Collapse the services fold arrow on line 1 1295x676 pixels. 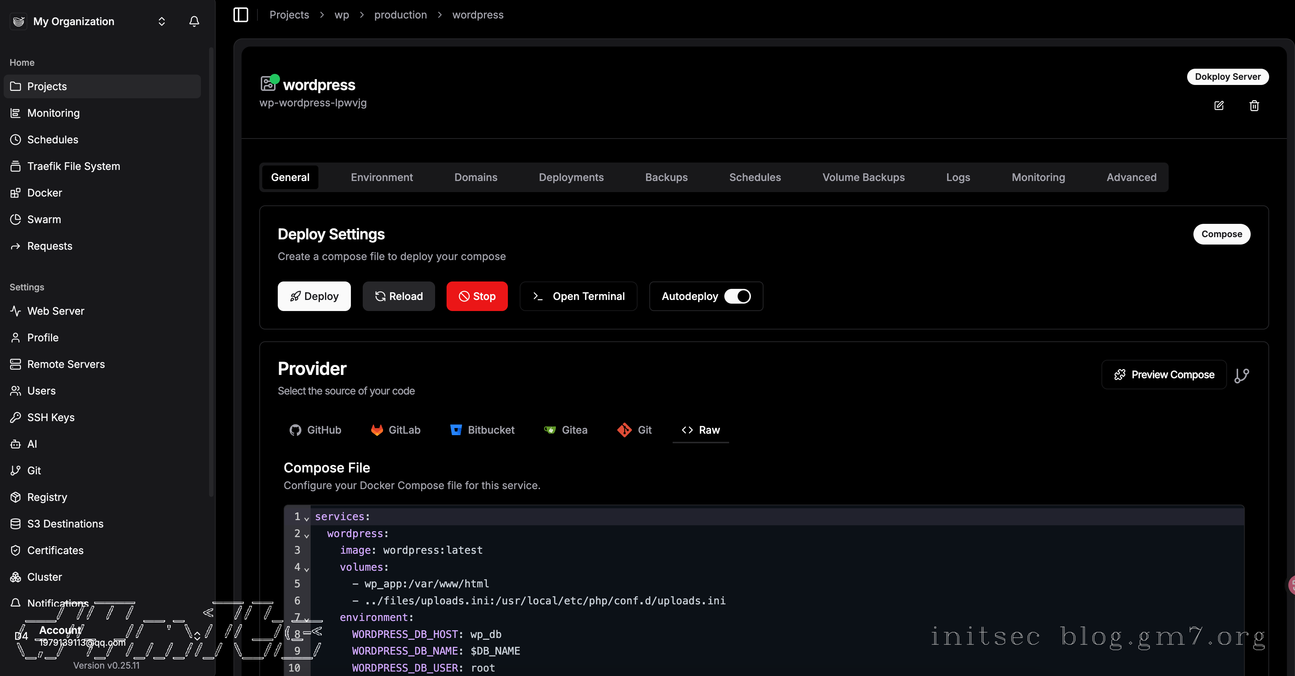coord(307,518)
